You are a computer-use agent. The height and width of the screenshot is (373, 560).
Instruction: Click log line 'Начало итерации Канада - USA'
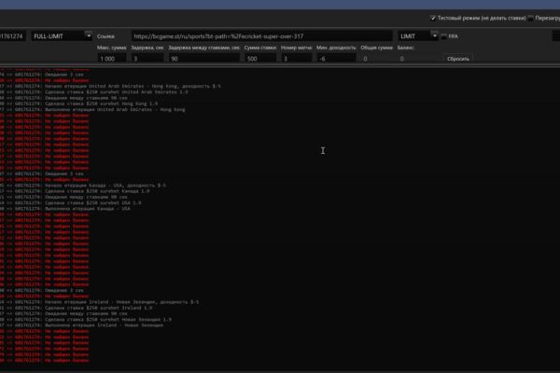[x=83, y=186]
